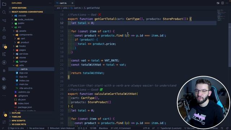Open the remote window indicator in status bar
This screenshot has width=231, height=130.
[3, 128]
